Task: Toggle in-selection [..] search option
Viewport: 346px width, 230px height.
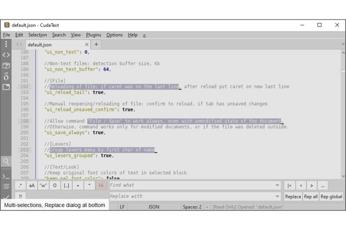Action: pyautogui.click(x=66, y=186)
